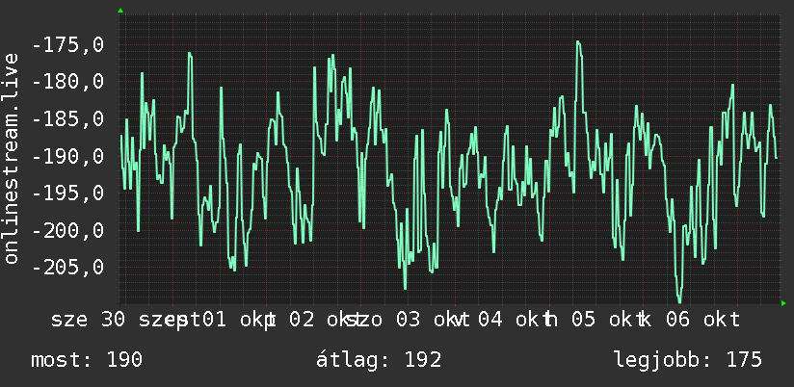Click the onlinestream.live vertical axis title
The width and height of the screenshot is (794, 387).
coord(11,158)
